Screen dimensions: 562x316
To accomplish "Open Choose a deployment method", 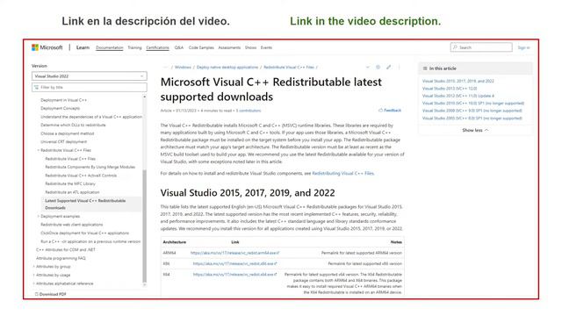I will [x=68, y=133].
